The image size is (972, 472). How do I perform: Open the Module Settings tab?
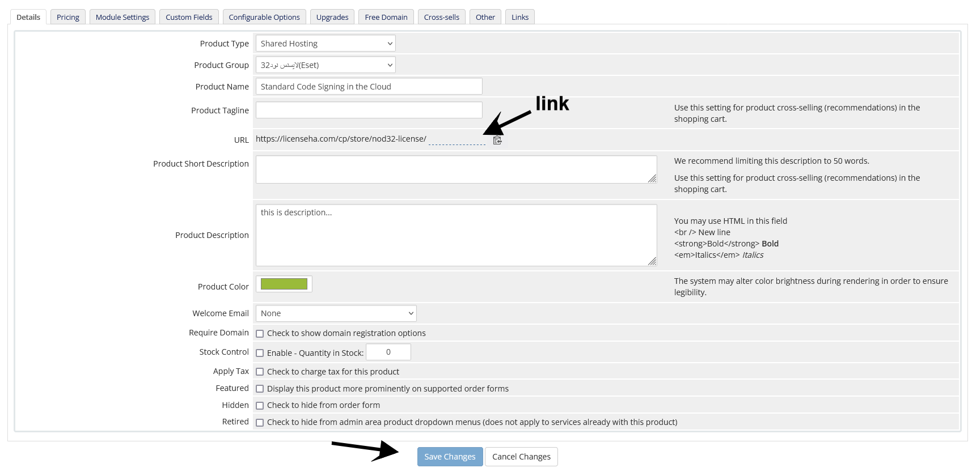click(x=122, y=17)
